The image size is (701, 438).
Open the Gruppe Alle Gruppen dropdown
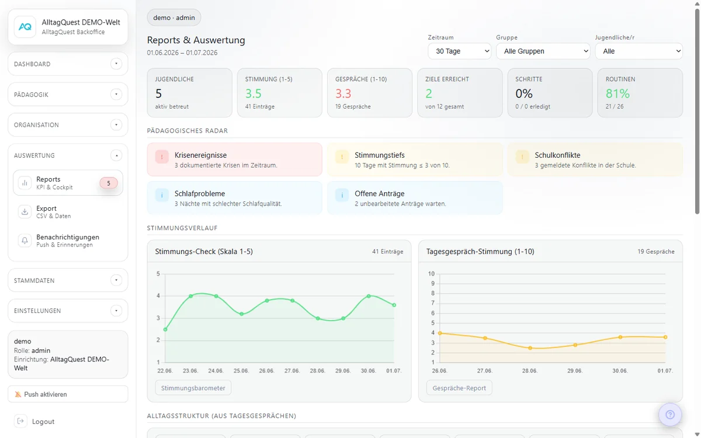(543, 51)
